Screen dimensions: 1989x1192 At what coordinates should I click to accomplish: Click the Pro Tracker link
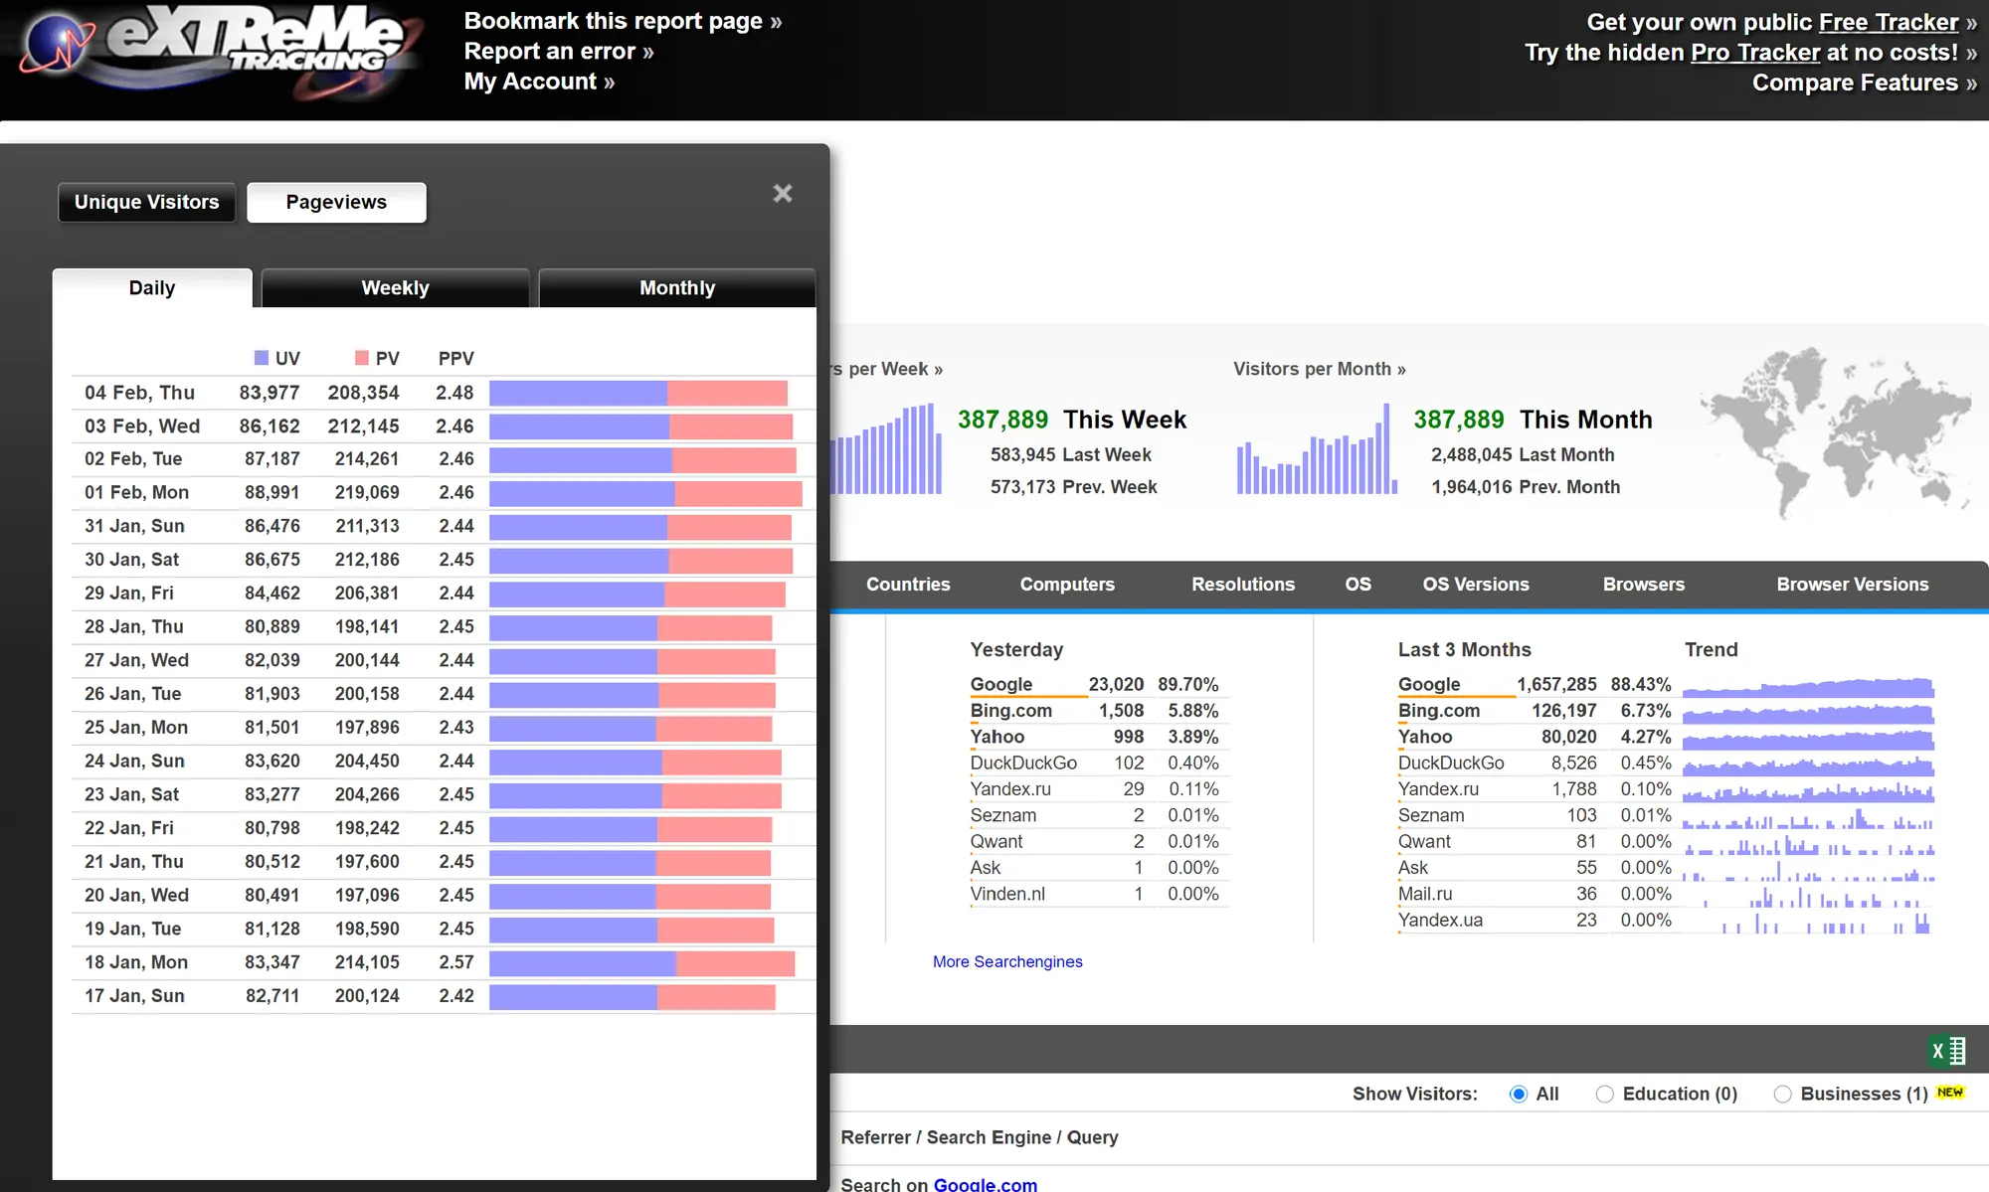(1755, 52)
